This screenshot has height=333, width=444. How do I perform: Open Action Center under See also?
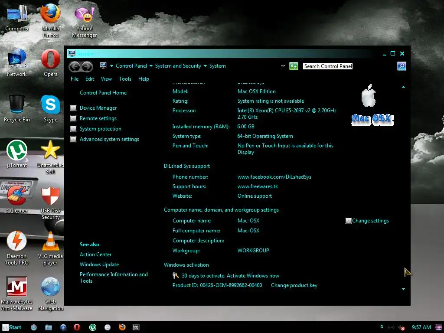[x=95, y=255]
